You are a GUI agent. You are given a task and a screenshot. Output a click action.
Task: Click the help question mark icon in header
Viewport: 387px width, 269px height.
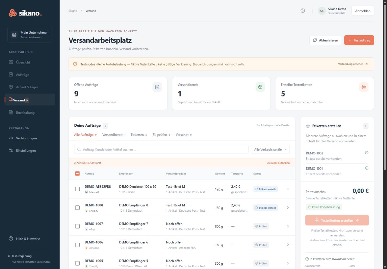tap(303, 11)
